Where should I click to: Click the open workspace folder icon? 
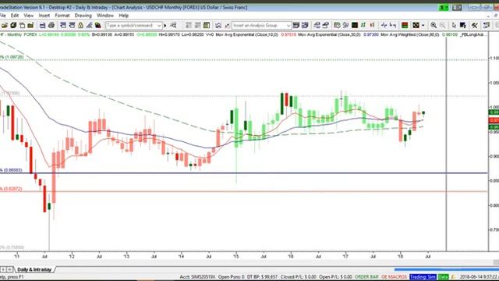click(5, 25)
